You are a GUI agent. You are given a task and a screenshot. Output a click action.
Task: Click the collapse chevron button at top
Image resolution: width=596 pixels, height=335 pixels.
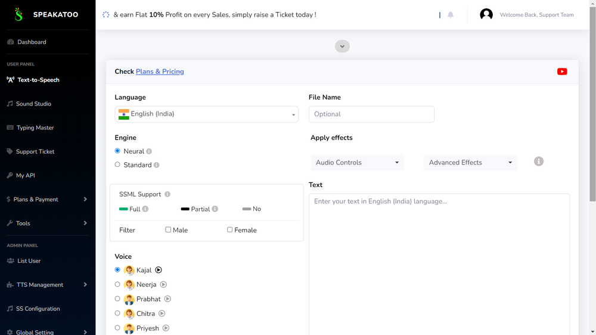pos(342,46)
